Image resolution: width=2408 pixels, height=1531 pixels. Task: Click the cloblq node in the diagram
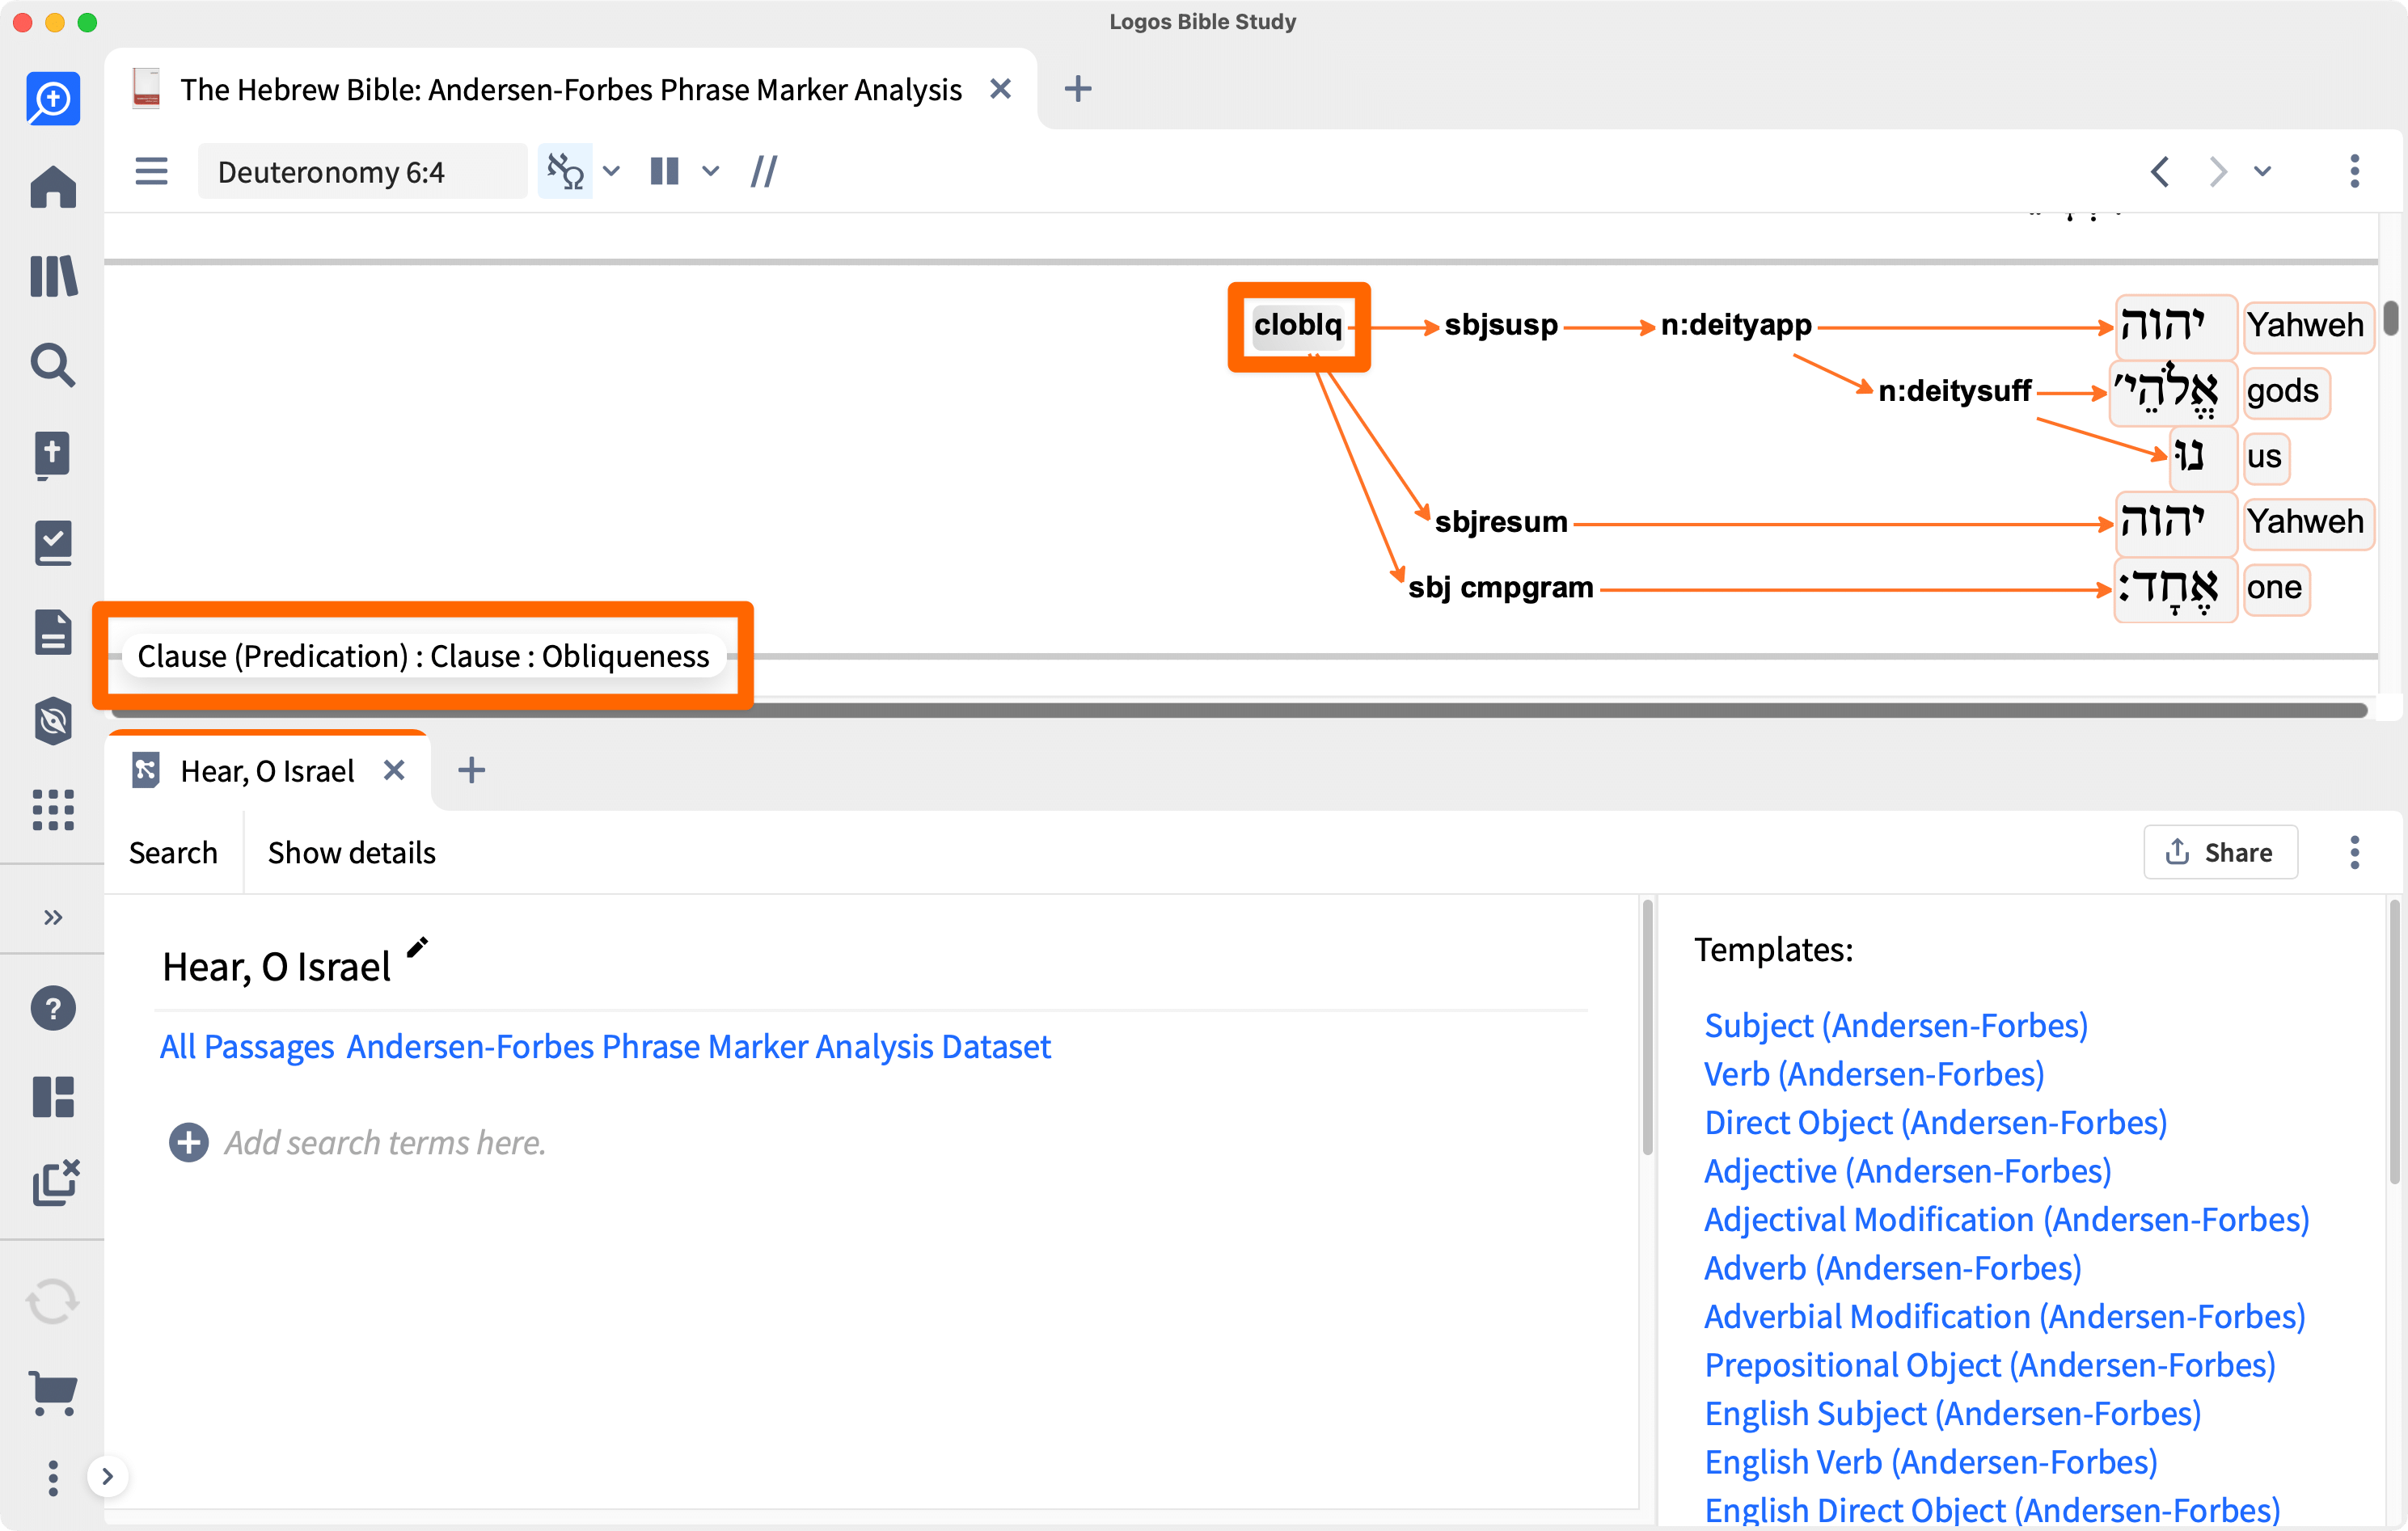pos(1298,325)
